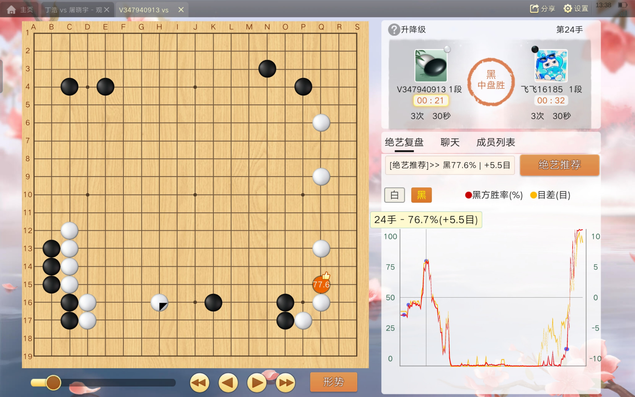Go to the 主页 home icon
Screen dimensions: 635x397
(x=11, y=10)
